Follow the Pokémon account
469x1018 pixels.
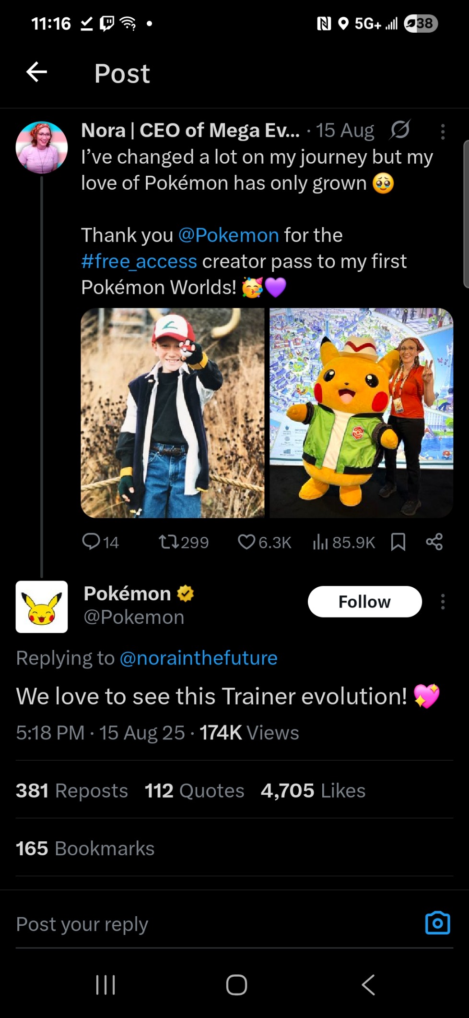coord(364,602)
